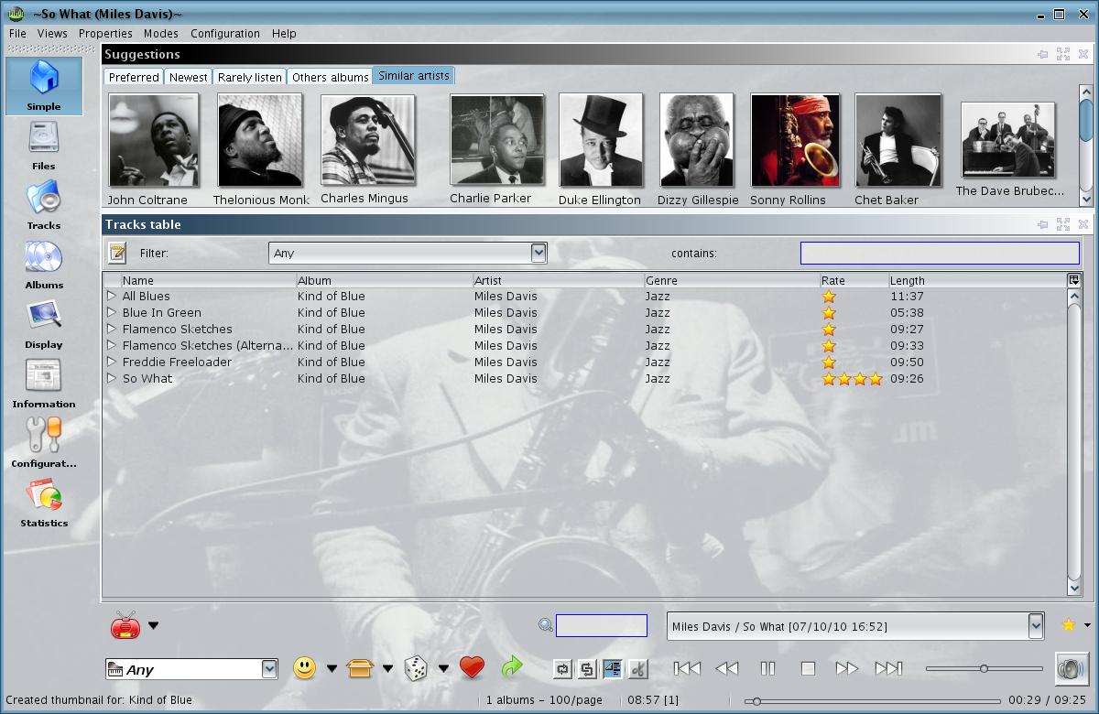Expand the DJ smiley arrow menu
This screenshot has height=714, width=1099.
332,669
